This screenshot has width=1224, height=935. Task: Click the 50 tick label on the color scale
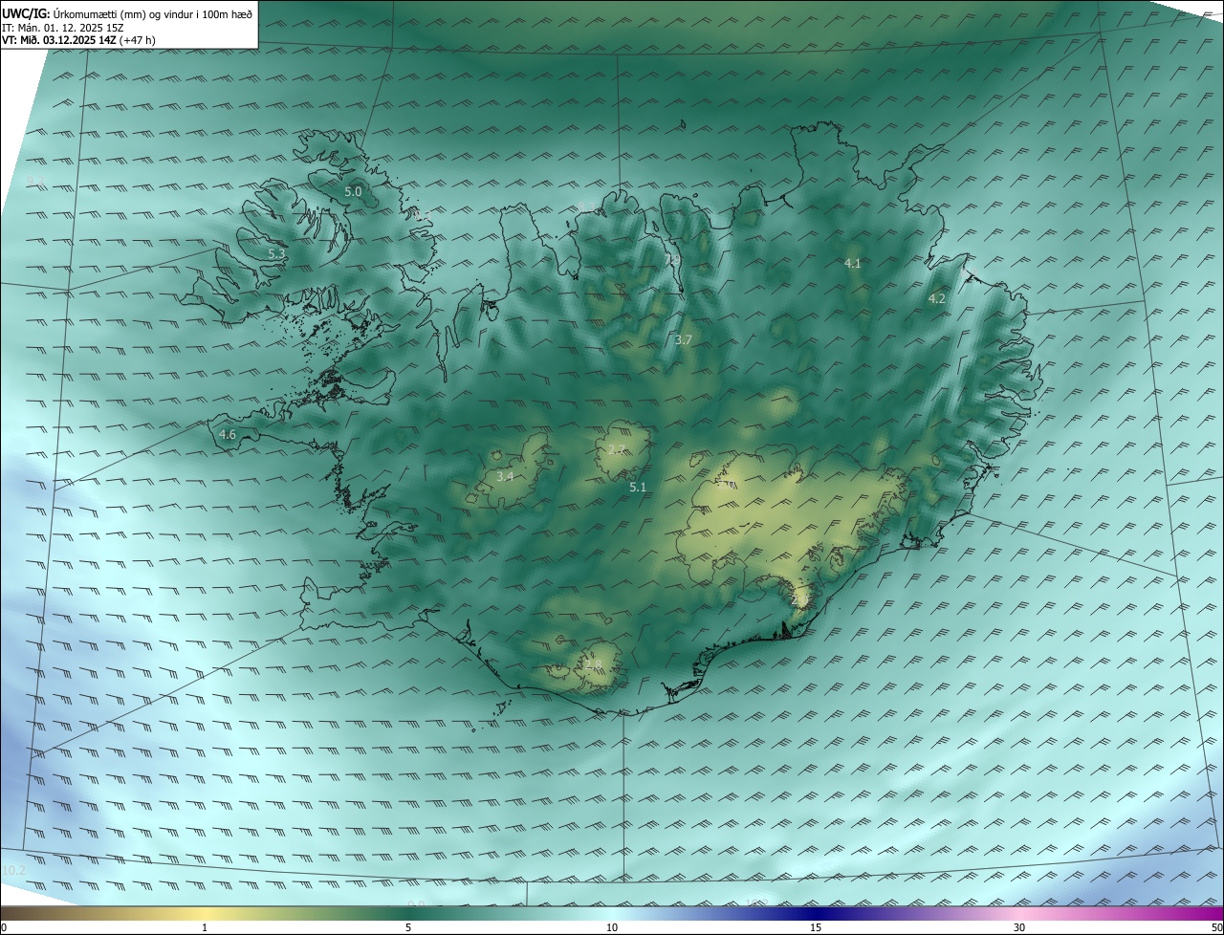click(x=1216, y=928)
